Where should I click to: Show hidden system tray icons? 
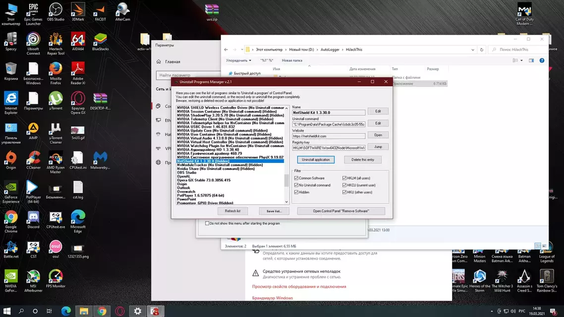coord(492,311)
